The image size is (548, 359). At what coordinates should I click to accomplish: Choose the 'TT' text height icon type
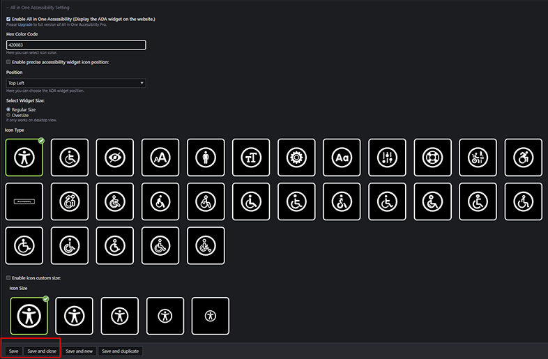[251, 158]
